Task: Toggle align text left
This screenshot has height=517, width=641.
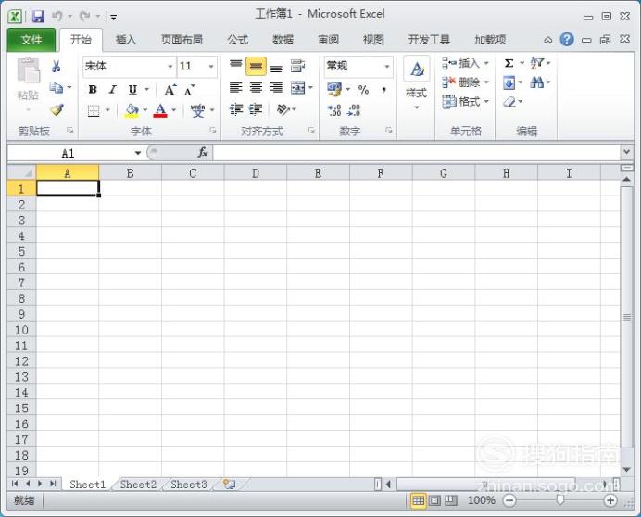Action: coord(236,87)
